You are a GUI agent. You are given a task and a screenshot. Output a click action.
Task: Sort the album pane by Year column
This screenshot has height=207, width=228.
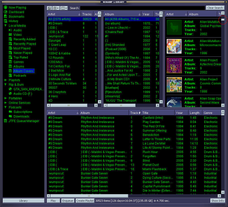click(148, 14)
